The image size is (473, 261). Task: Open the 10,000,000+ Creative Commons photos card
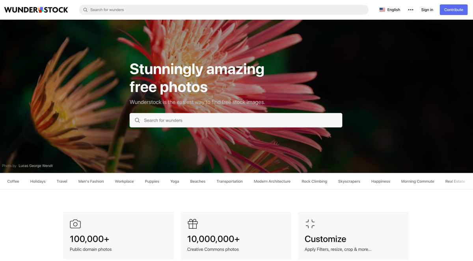click(x=236, y=235)
